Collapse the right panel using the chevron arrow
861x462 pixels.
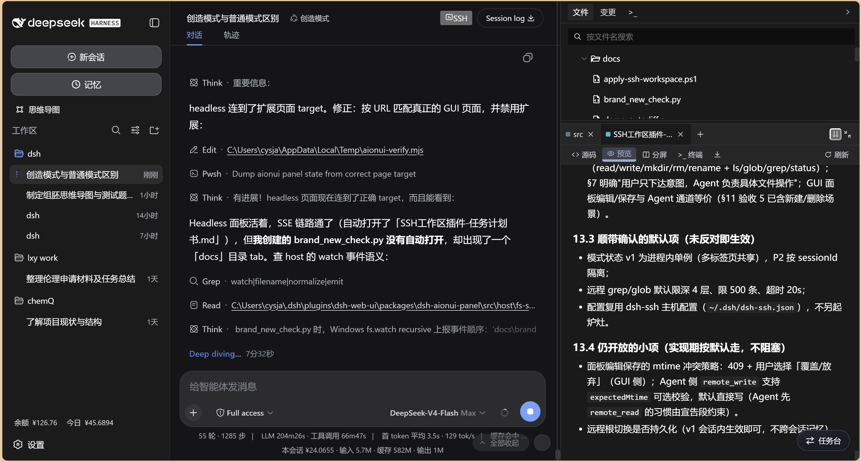coord(847,12)
